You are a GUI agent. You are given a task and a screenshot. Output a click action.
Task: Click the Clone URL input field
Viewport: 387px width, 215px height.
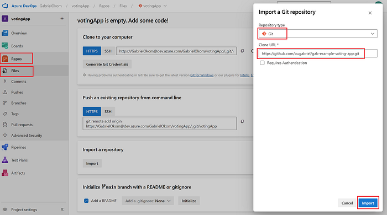click(x=318, y=53)
